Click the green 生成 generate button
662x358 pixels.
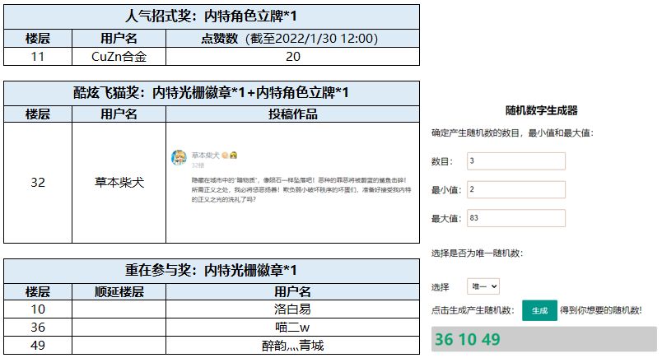(539, 310)
